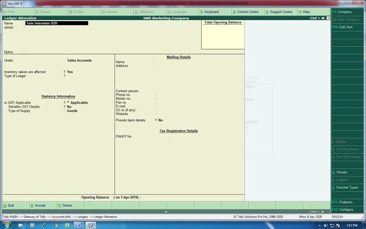Toggle Inventory values are affected Yes
Screen dimensions: 366x229
click(x=70, y=72)
